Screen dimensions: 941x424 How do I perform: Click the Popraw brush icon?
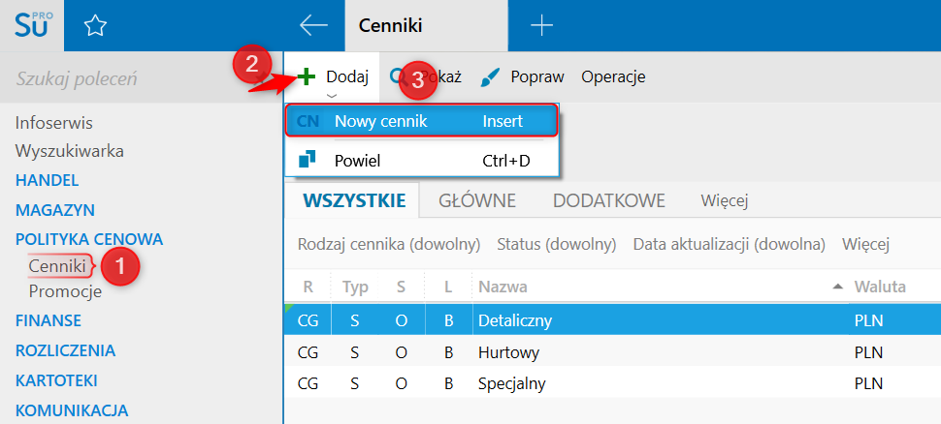[491, 76]
